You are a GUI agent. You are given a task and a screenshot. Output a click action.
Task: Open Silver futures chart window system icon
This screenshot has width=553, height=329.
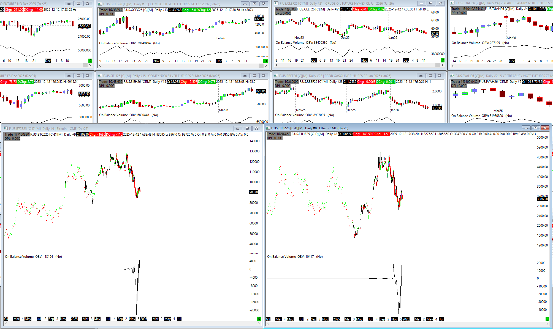coord(100,76)
